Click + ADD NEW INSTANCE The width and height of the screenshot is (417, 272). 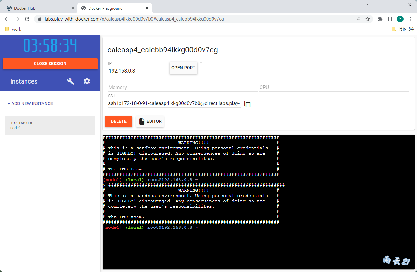click(30, 103)
